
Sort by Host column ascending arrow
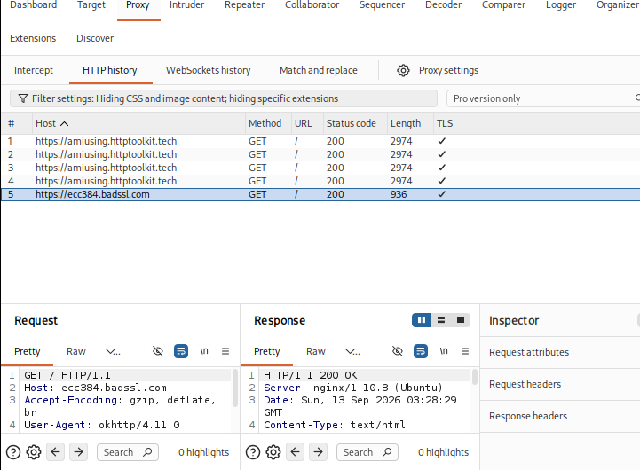click(x=65, y=123)
